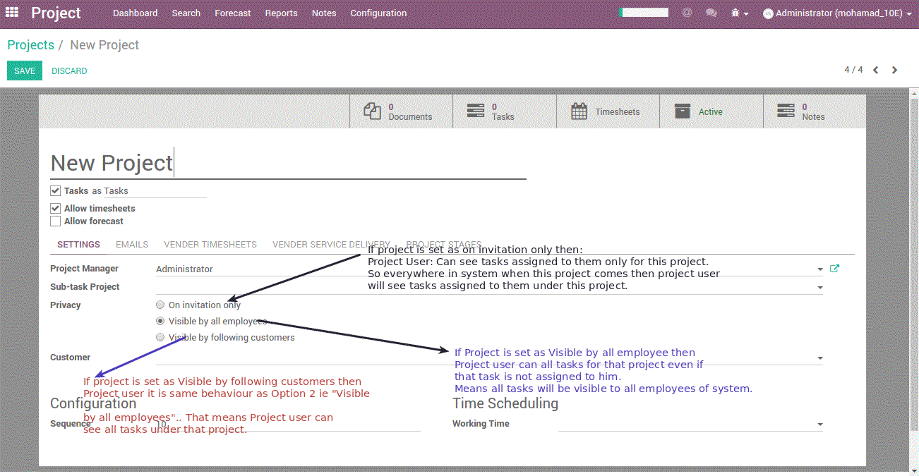Expand the Customer dropdown
Viewport: 919px width, 476px height.
point(820,358)
